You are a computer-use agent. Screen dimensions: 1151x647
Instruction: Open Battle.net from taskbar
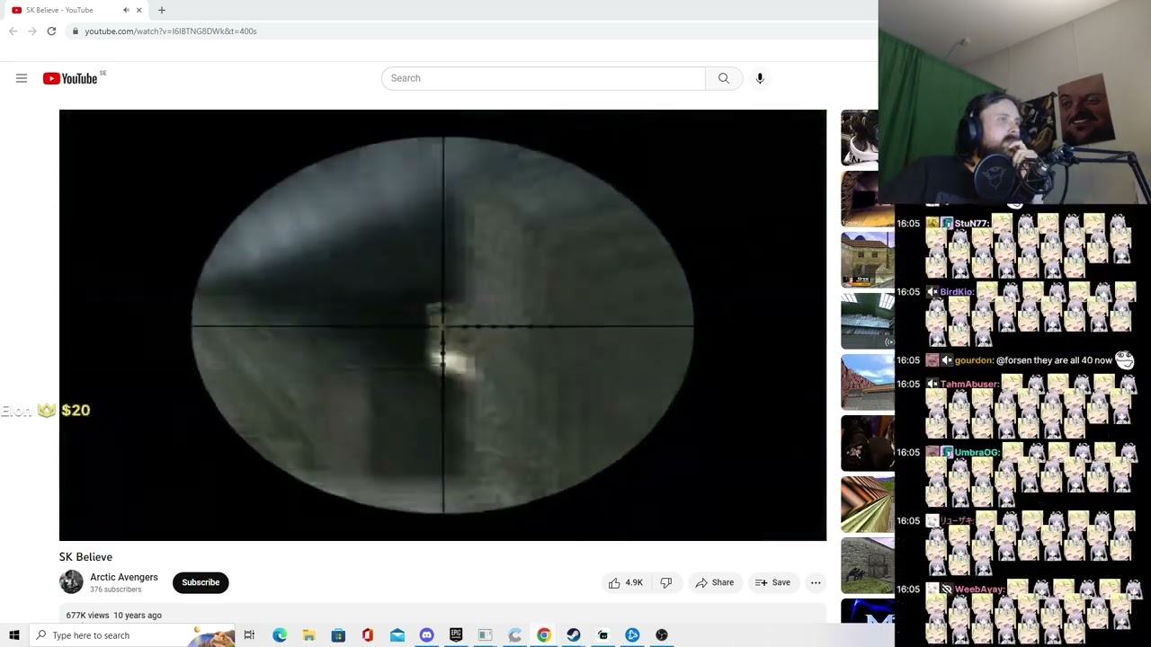[x=632, y=635]
